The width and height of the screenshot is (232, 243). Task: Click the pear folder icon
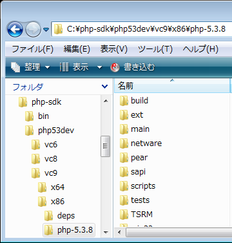(x=124, y=158)
